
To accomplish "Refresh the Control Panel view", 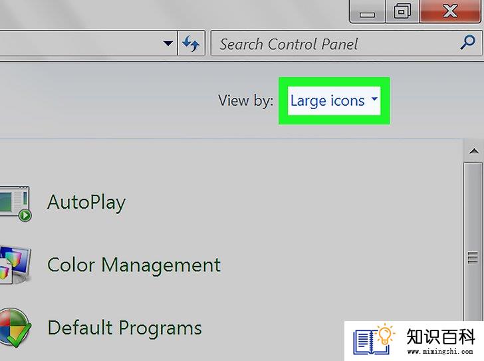I will coord(191,43).
